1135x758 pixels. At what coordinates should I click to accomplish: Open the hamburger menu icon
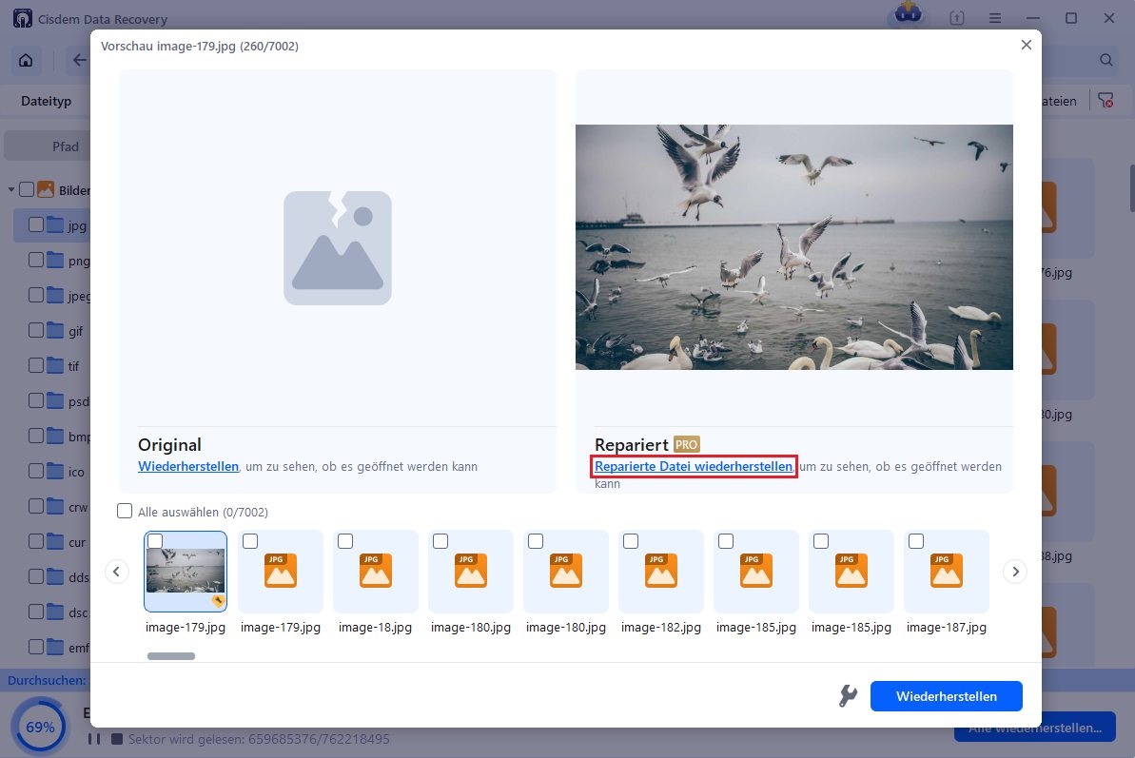pyautogui.click(x=994, y=18)
